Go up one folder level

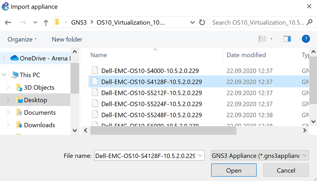pos(46,23)
